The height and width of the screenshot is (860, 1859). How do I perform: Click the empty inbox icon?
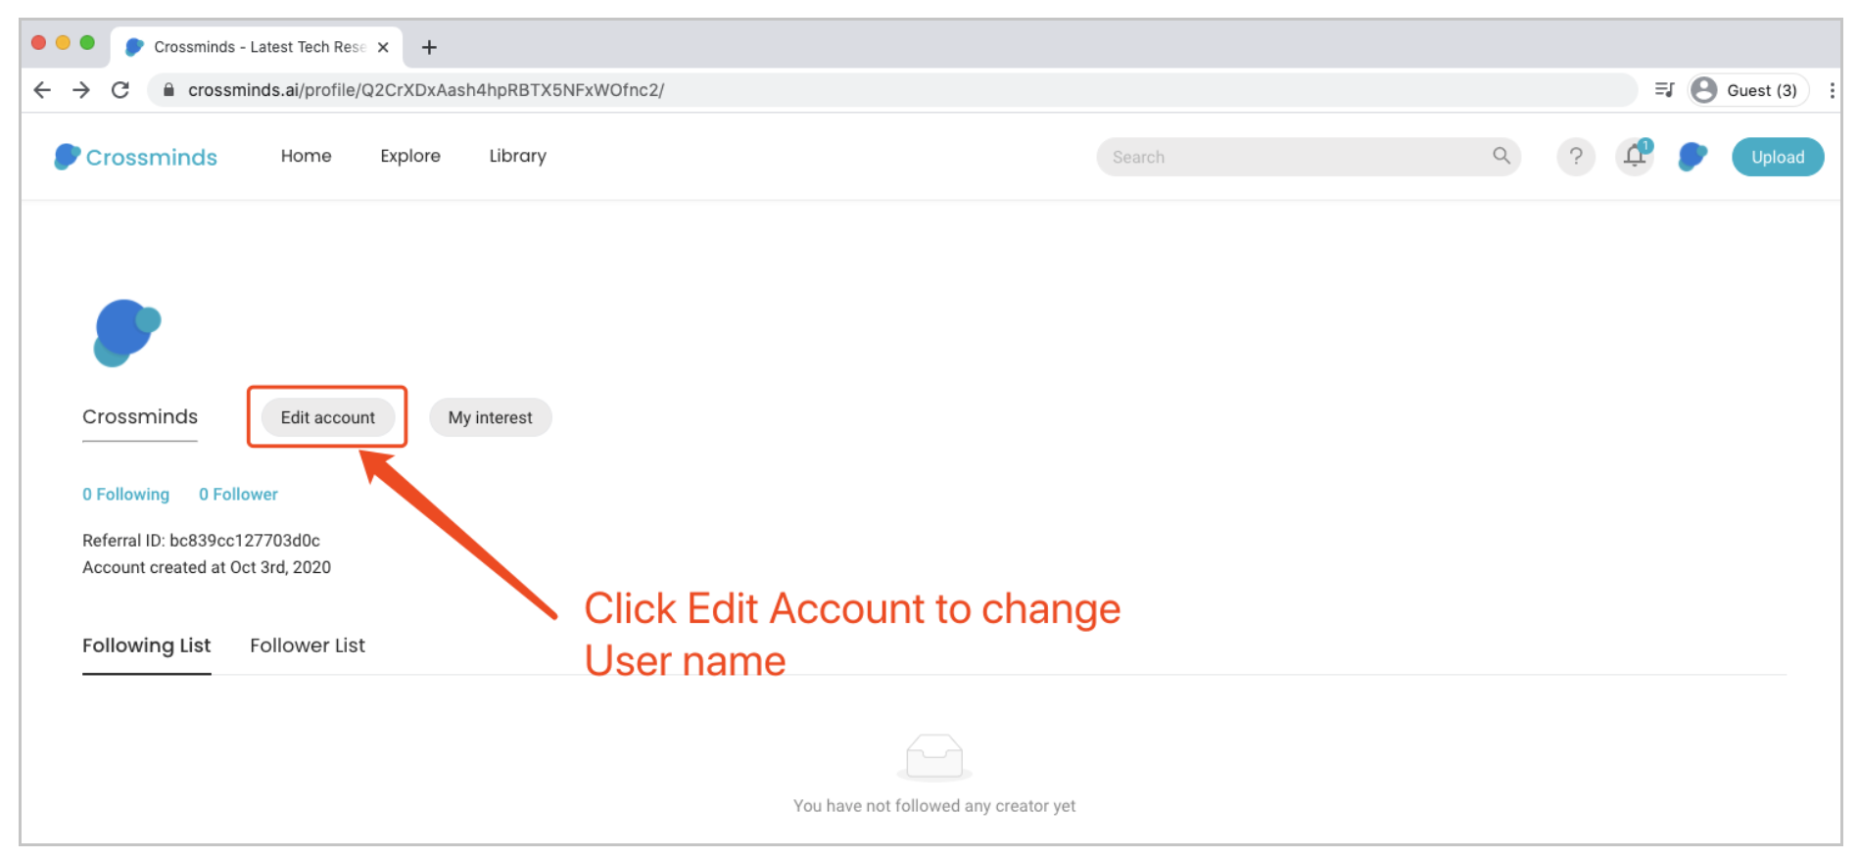coord(934,757)
